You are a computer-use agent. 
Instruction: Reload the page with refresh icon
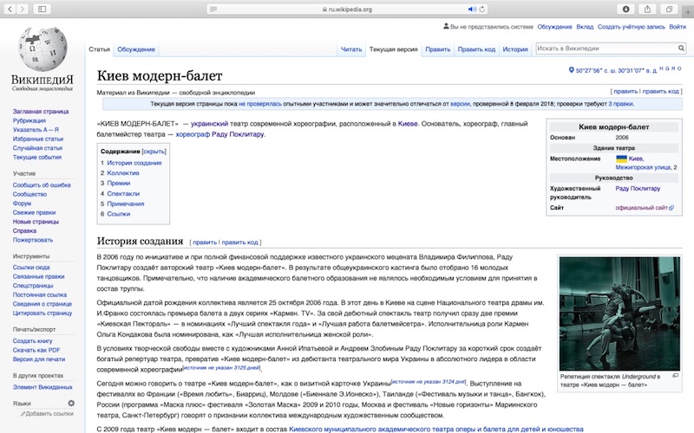(482, 9)
